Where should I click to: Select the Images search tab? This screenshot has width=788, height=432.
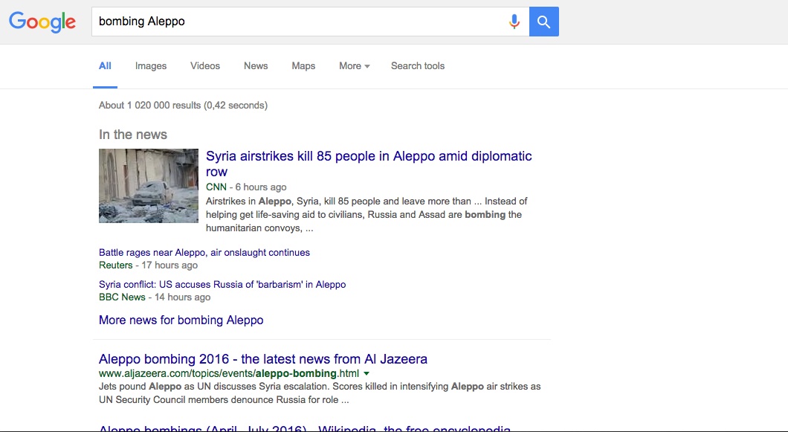(150, 66)
